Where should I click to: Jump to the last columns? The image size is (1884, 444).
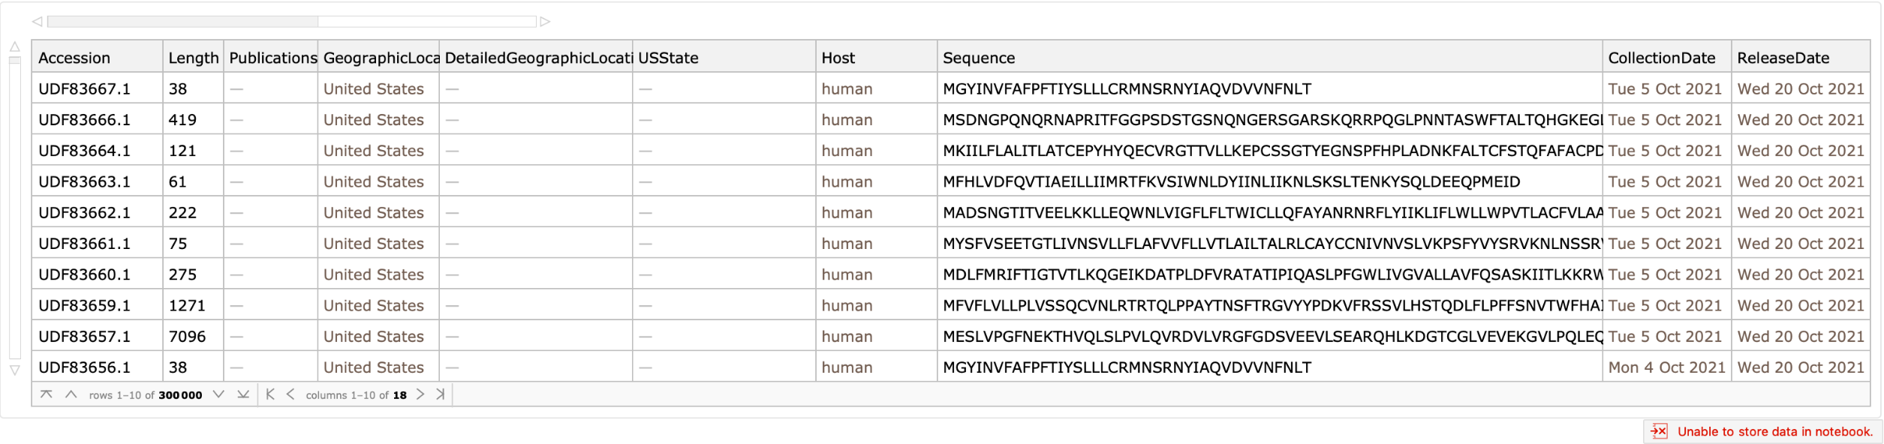pos(441,394)
